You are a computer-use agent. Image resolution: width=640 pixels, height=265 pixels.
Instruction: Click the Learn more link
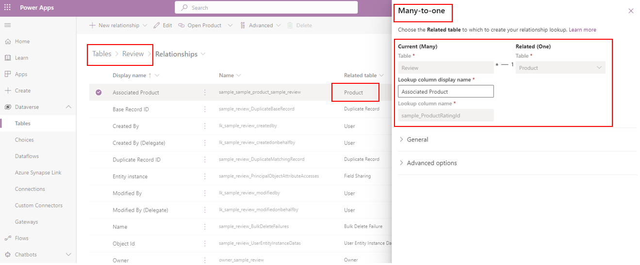[582, 30]
